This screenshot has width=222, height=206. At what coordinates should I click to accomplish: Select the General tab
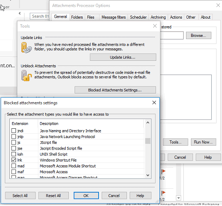pyautogui.click(x=60, y=16)
